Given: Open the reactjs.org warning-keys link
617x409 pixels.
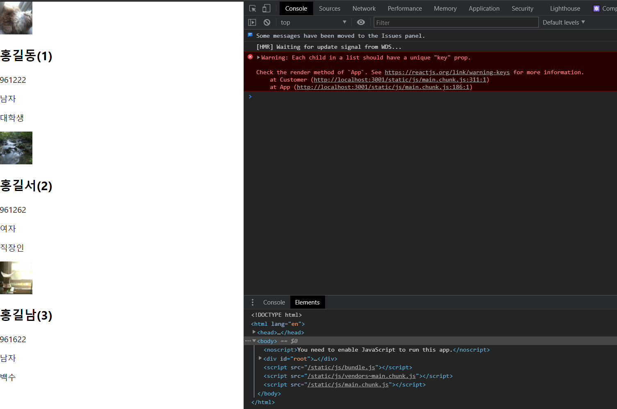Looking at the screenshot, I should [x=447, y=73].
